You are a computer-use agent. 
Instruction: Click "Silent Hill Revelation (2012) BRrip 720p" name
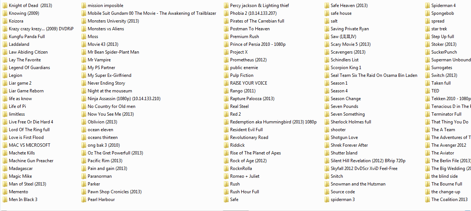(x=368, y=161)
